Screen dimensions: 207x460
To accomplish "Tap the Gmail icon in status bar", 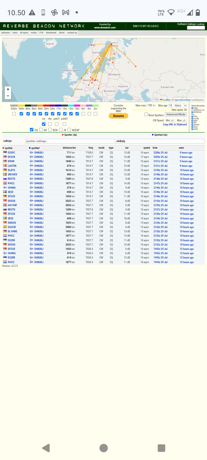I will pyautogui.click(x=66, y=12).
